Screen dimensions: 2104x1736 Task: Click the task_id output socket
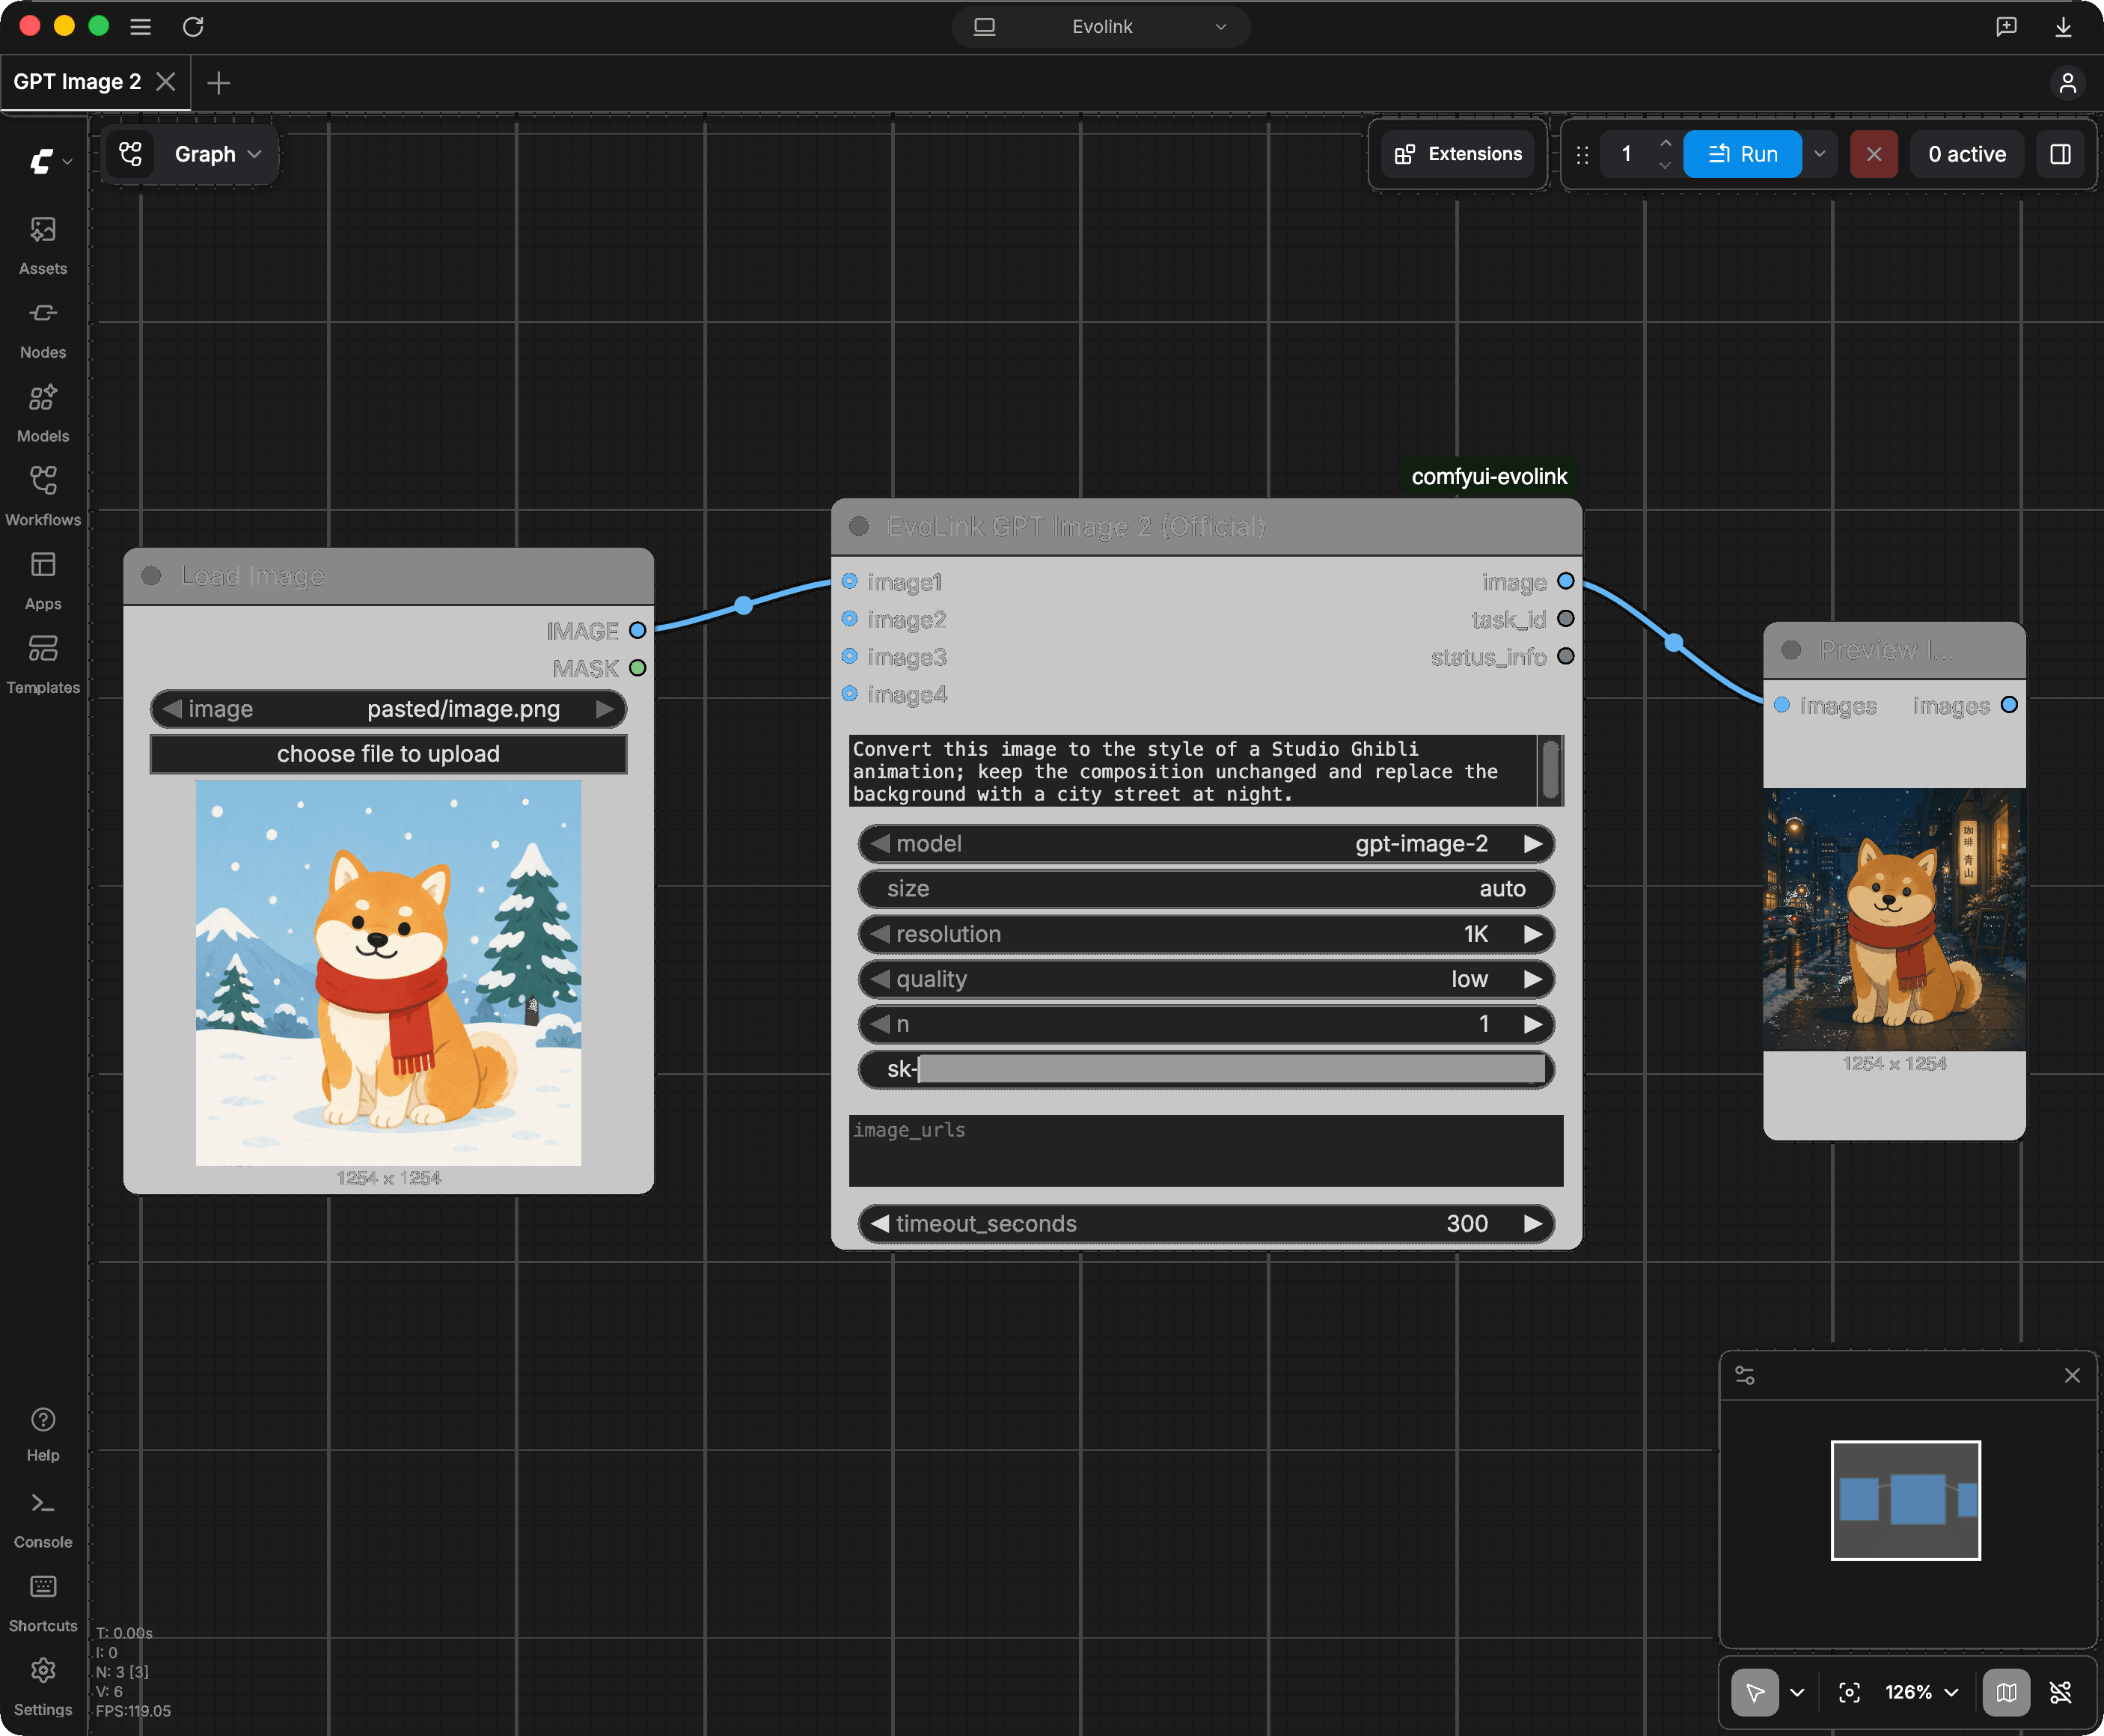[x=1566, y=619]
